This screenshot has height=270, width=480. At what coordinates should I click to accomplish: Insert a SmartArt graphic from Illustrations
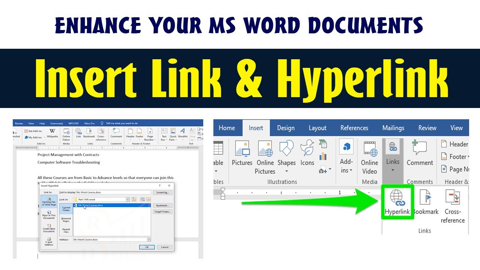click(323, 144)
